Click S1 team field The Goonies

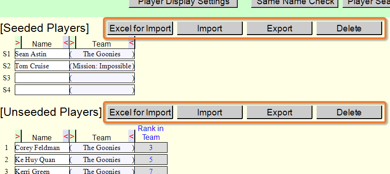tap(102, 54)
